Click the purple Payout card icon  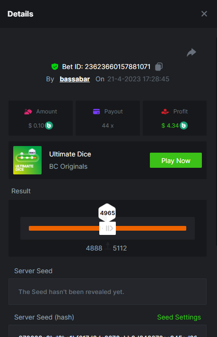(x=96, y=112)
